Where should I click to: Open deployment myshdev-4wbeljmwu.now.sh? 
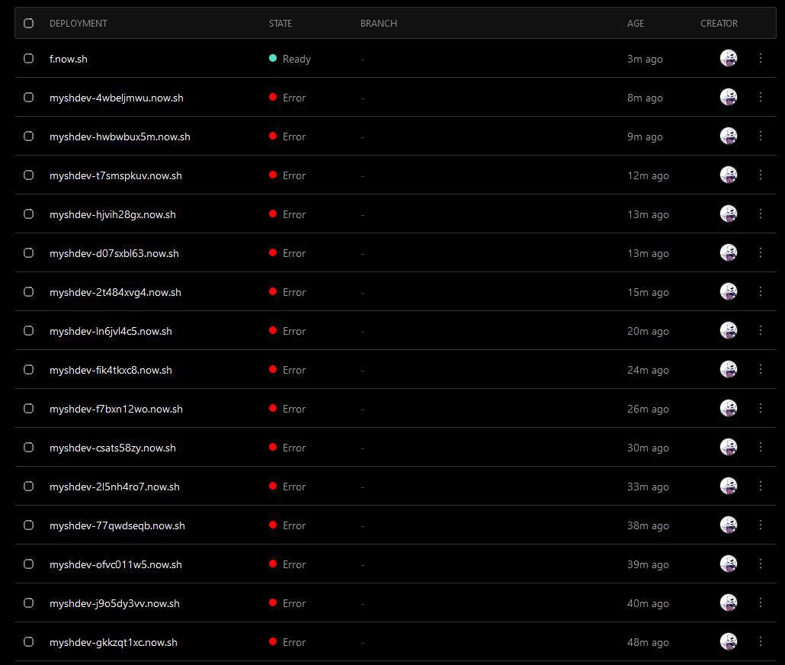point(116,98)
